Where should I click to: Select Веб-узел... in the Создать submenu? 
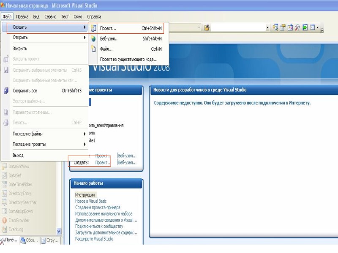click(128, 39)
